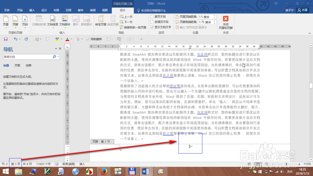Uncheck 显示文档文字 checkbox
313x176 pixels.
tap(152, 27)
